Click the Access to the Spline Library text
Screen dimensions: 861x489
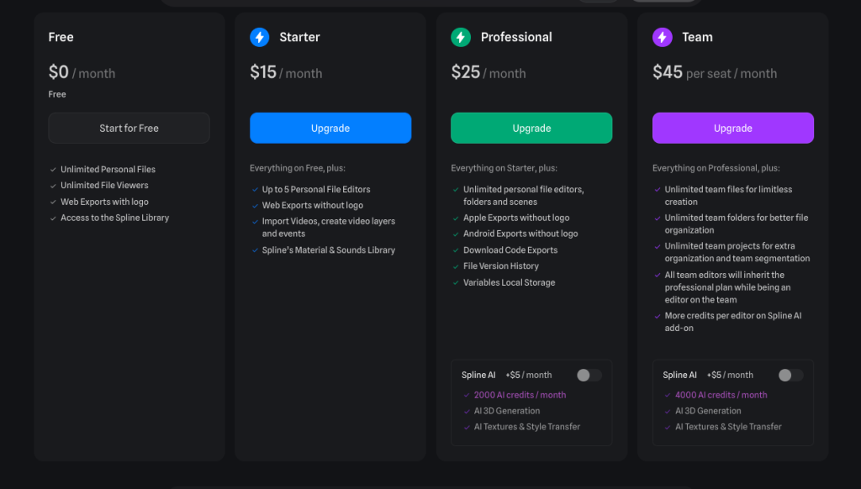(x=114, y=218)
